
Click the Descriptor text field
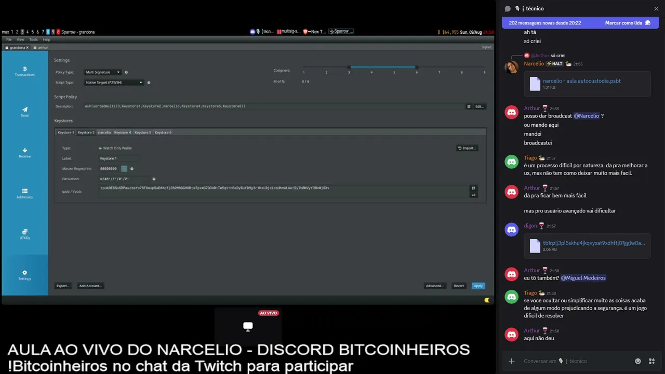(273, 106)
